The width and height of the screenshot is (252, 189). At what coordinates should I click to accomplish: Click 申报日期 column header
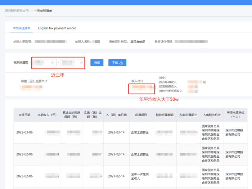(24, 115)
